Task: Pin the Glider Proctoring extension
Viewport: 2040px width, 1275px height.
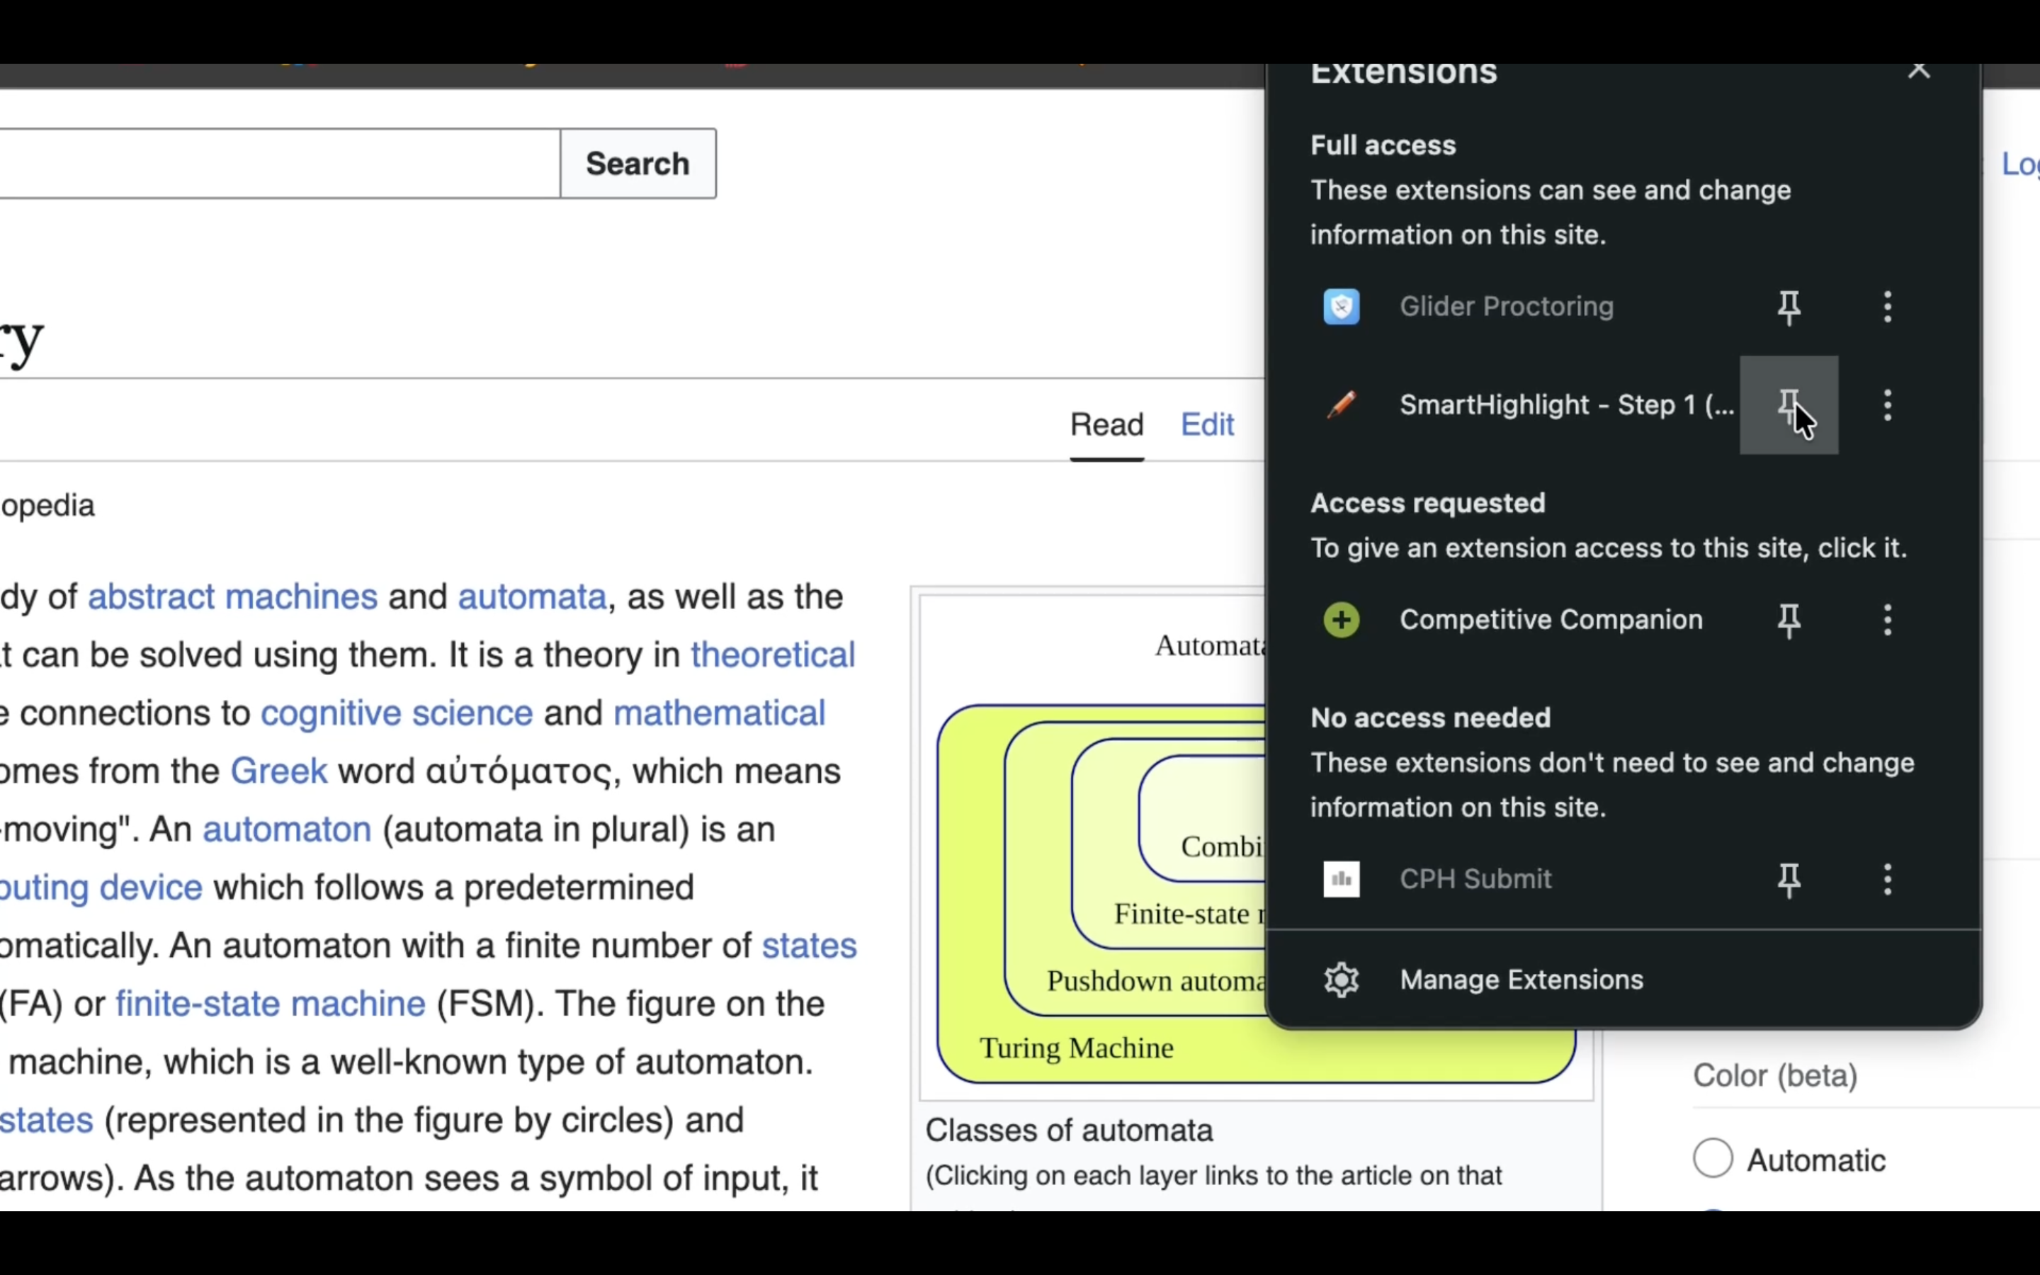Action: tap(1789, 307)
